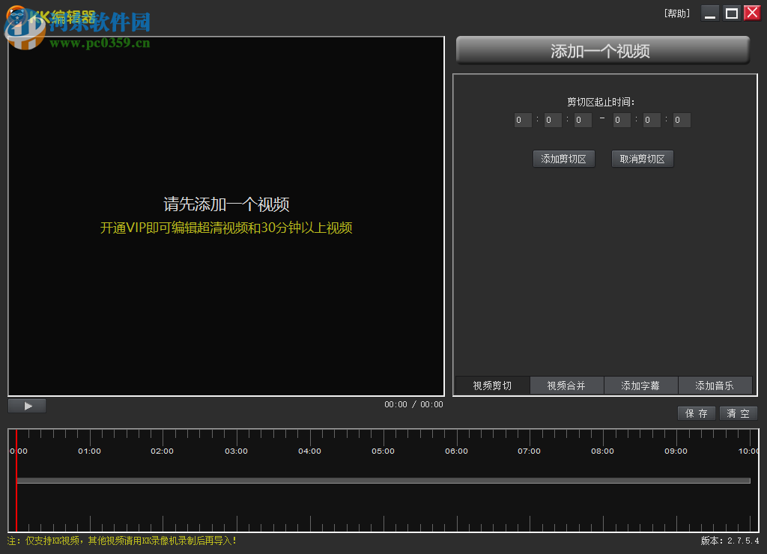Maximize the KK编辑器 window
Viewport: 767px width, 554px height.
pos(732,13)
